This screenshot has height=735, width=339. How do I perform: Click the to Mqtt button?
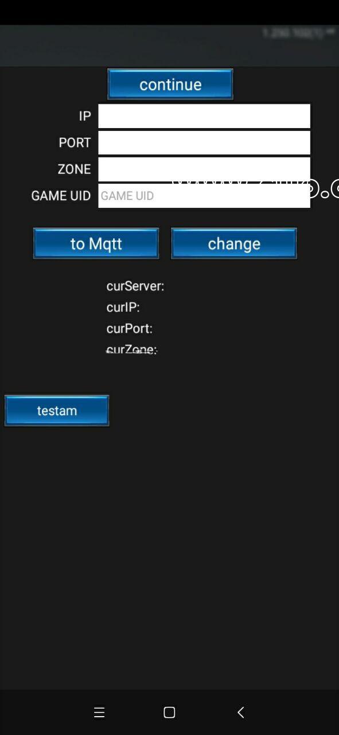pyautogui.click(x=96, y=243)
